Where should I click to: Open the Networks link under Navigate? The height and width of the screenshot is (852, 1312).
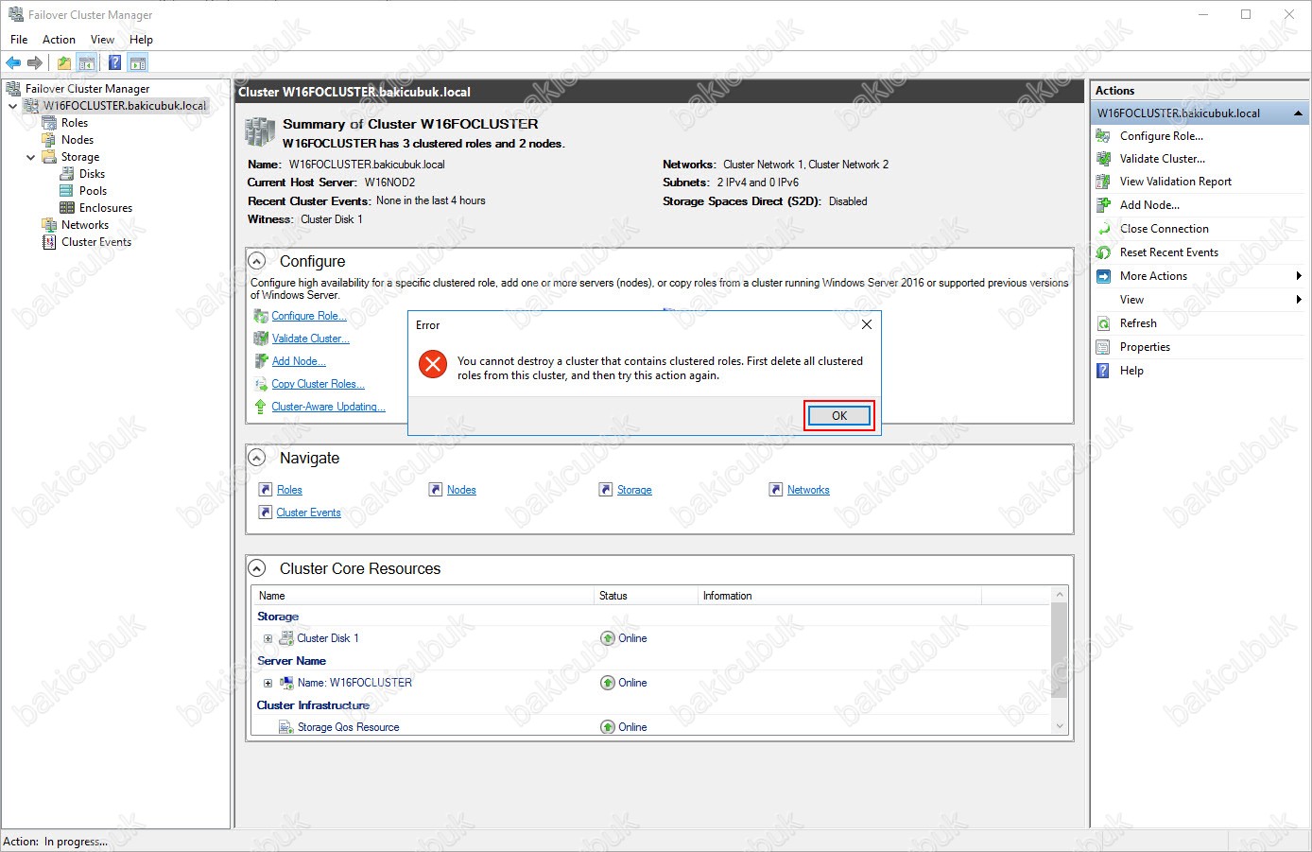click(808, 490)
